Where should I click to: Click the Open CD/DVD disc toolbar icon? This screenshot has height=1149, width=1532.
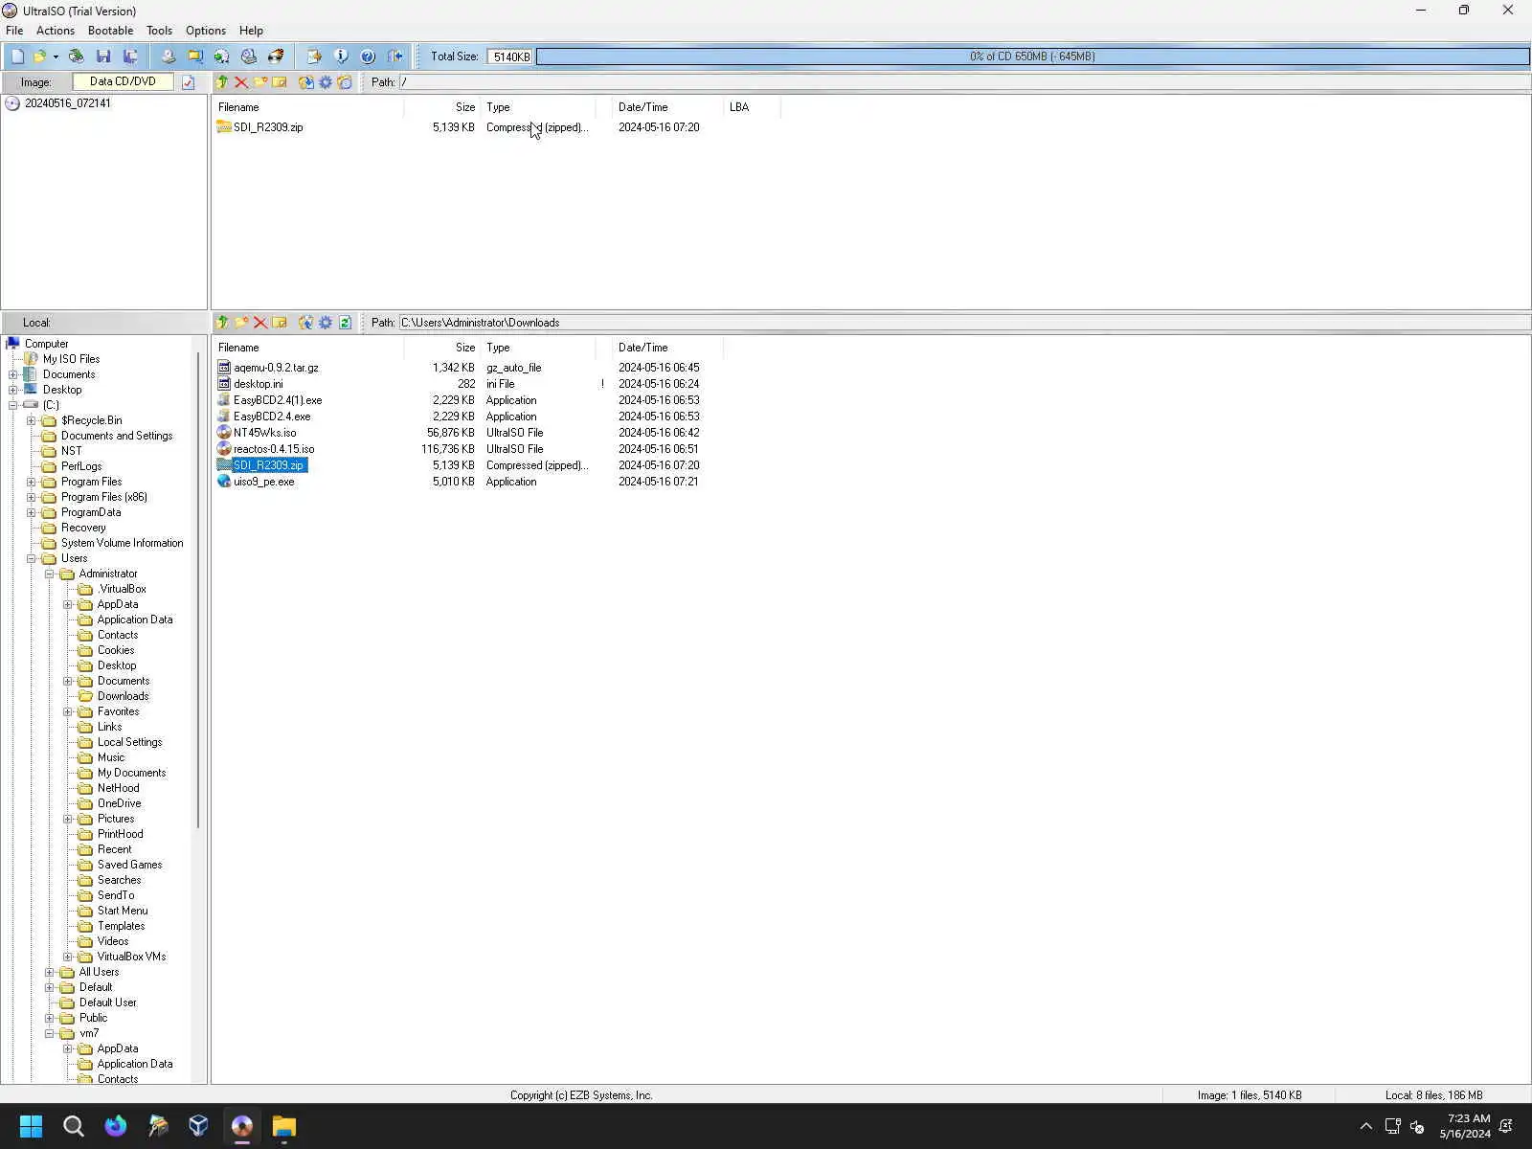77,56
